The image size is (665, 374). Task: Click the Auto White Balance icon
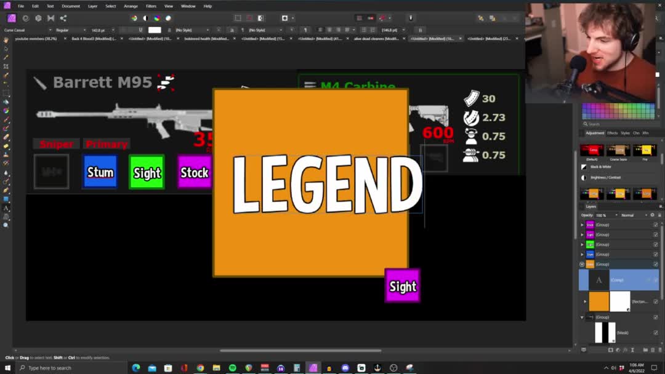coord(168,18)
